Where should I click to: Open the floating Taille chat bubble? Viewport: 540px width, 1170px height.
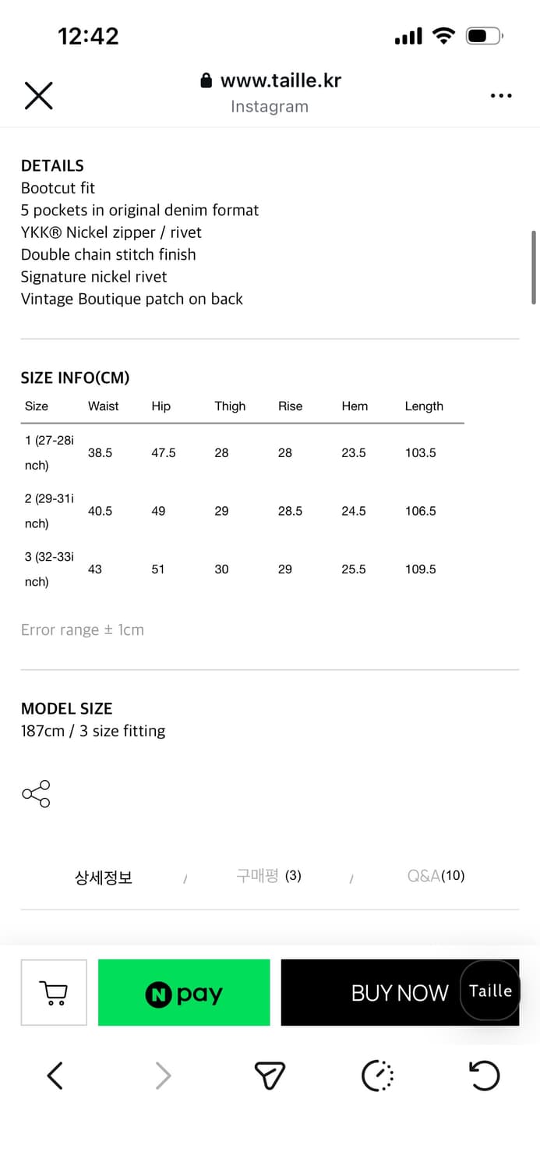click(490, 991)
